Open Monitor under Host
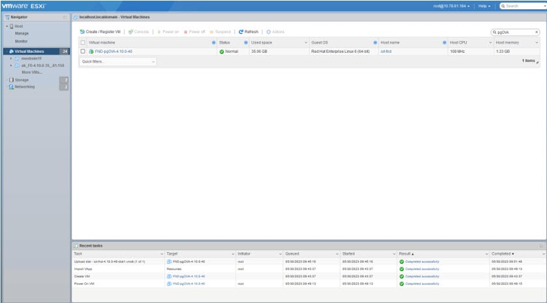Image resolution: width=547 pixels, height=303 pixels. (x=21, y=41)
